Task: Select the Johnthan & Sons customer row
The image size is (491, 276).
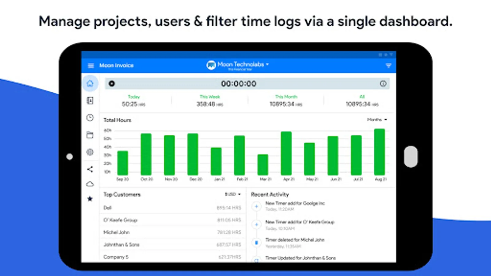Action: (172, 244)
